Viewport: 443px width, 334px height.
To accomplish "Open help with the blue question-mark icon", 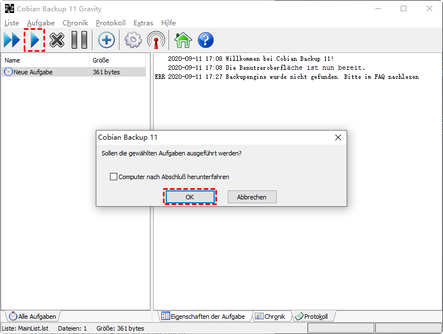I will (x=206, y=40).
